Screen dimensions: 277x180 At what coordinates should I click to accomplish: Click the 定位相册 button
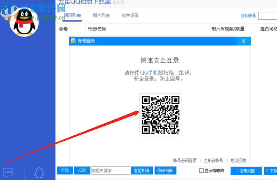point(142,171)
